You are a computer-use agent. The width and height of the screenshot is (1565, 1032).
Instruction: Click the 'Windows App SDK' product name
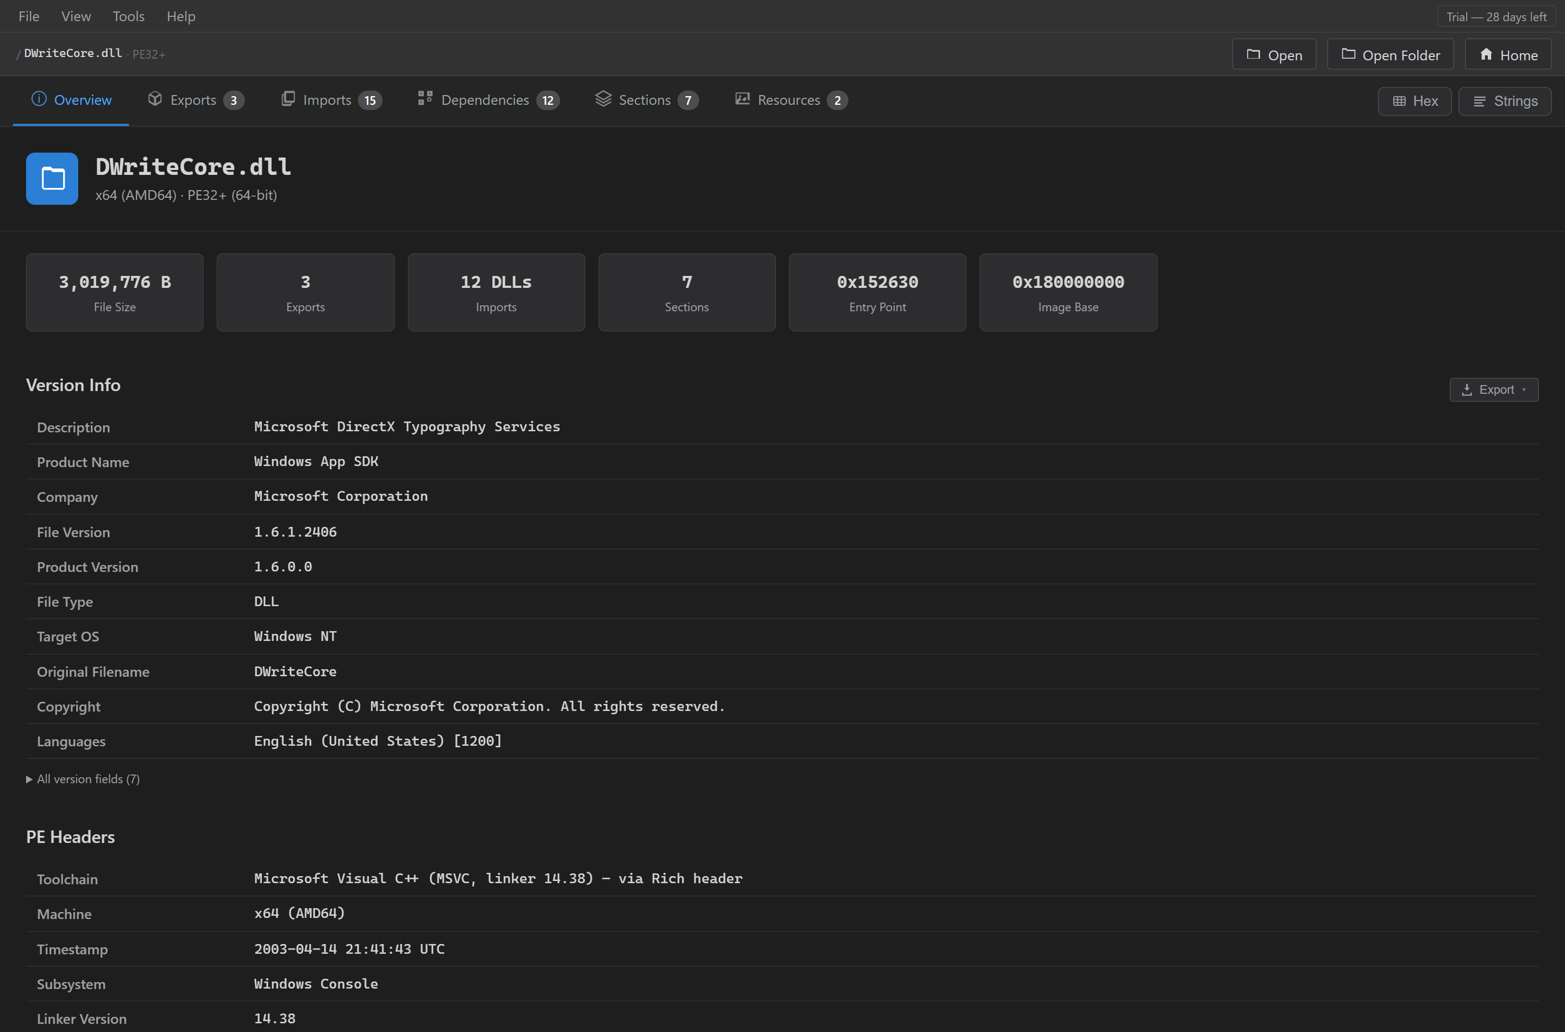click(316, 461)
